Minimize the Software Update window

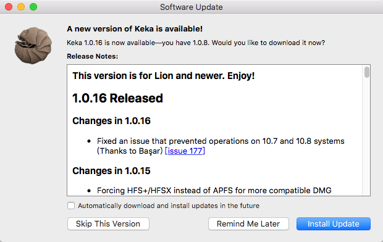pos(21,7)
